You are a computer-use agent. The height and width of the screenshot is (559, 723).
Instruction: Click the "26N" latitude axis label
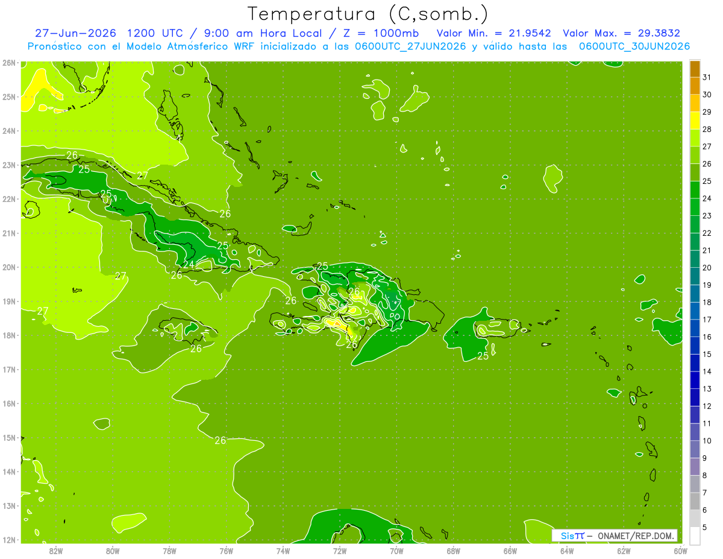pos(8,63)
